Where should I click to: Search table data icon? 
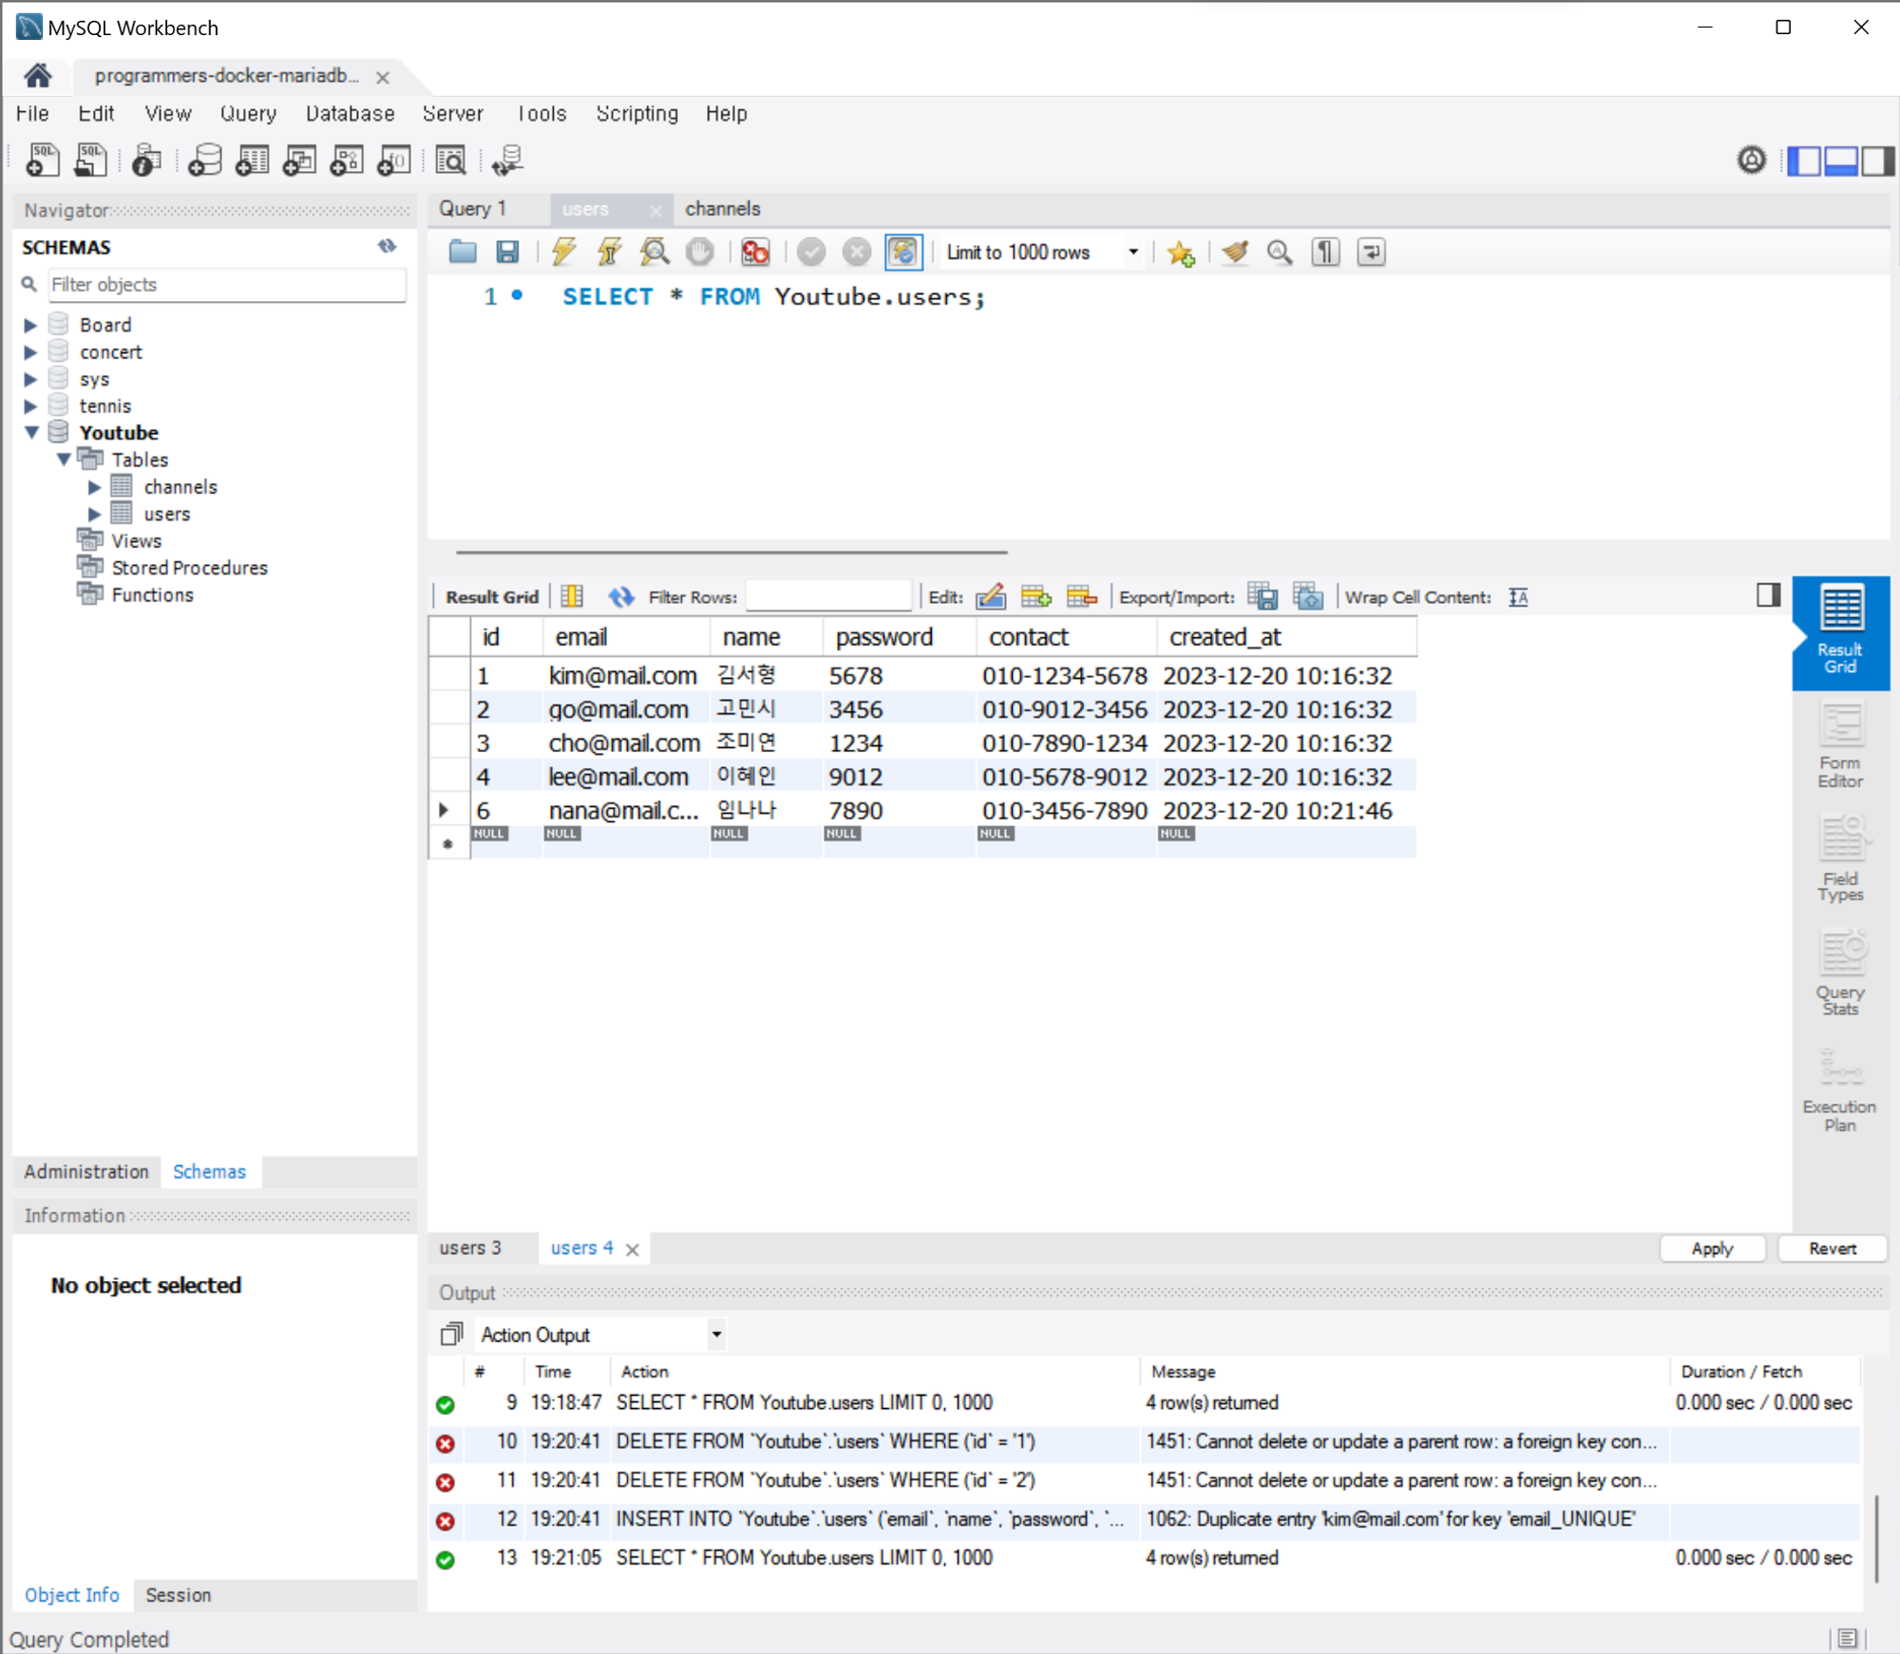pyautogui.click(x=451, y=160)
